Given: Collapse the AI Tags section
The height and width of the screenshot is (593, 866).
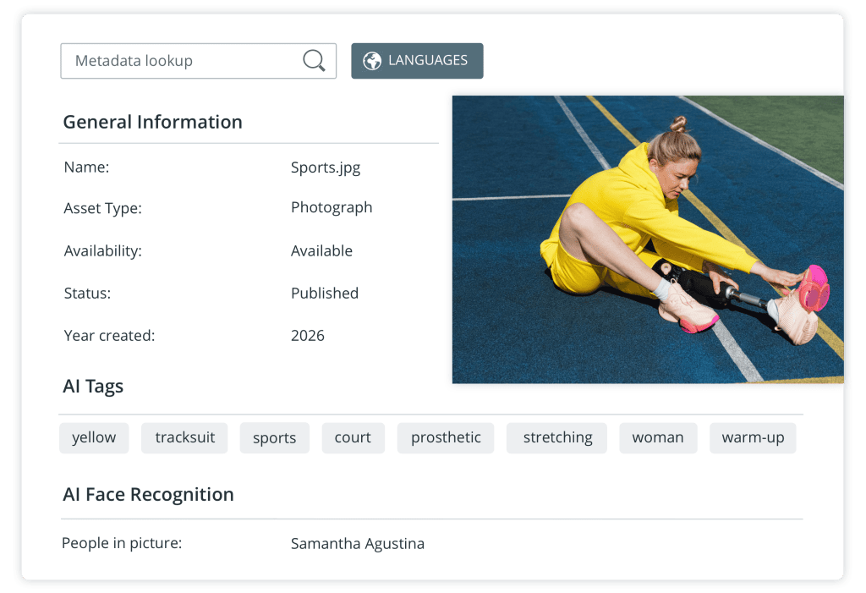Looking at the screenshot, I should pos(92,386).
